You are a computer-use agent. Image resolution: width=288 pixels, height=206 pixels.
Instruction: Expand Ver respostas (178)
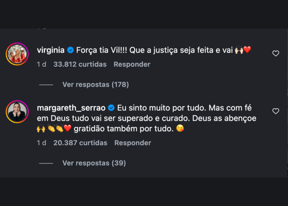pos(95,84)
